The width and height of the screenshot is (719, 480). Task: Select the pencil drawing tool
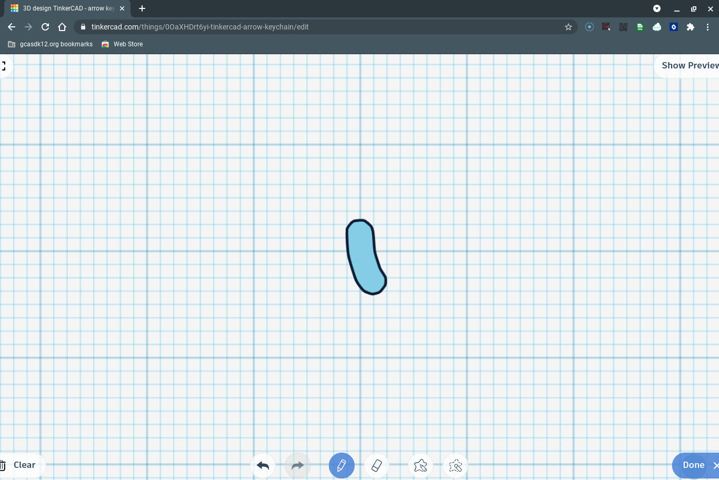click(x=342, y=465)
